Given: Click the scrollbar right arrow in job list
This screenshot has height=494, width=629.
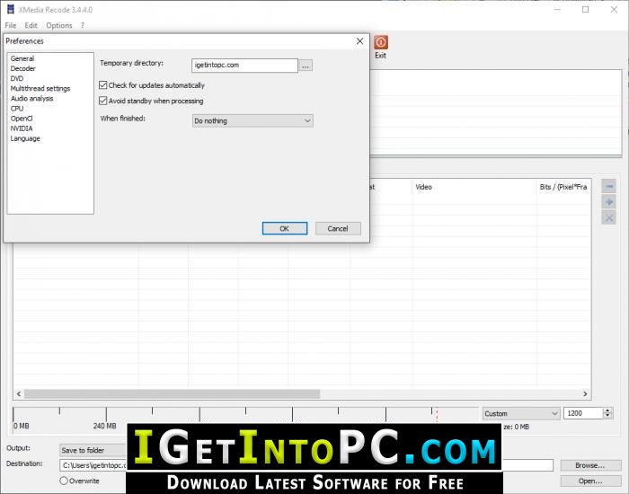Looking at the screenshot, I should [x=585, y=394].
